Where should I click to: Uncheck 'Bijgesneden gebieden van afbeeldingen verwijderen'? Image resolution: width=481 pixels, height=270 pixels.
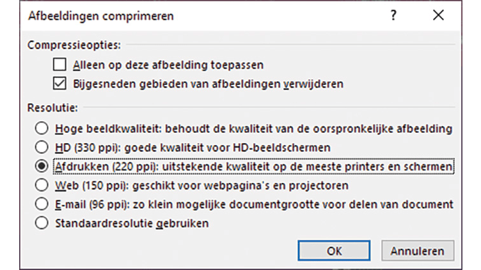point(60,82)
